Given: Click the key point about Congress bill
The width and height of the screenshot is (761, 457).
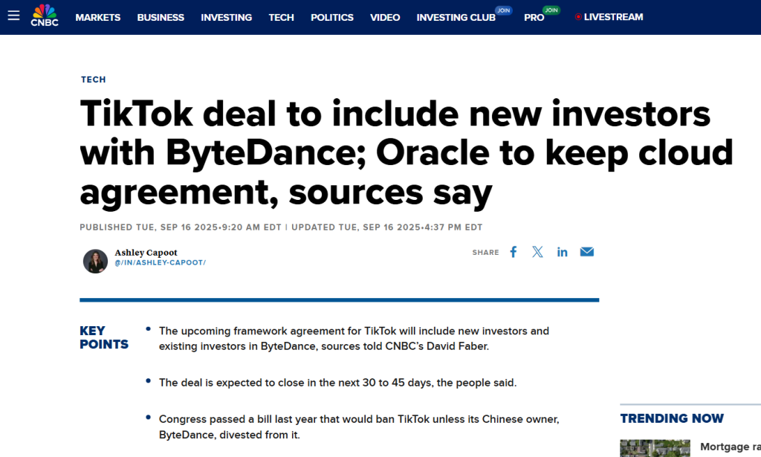Looking at the screenshot, I should tap(359, 427).
